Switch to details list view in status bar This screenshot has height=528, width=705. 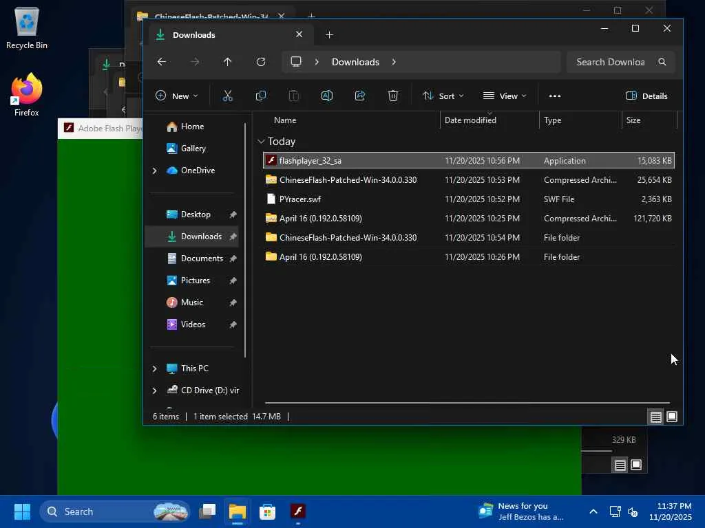point(655,417)
